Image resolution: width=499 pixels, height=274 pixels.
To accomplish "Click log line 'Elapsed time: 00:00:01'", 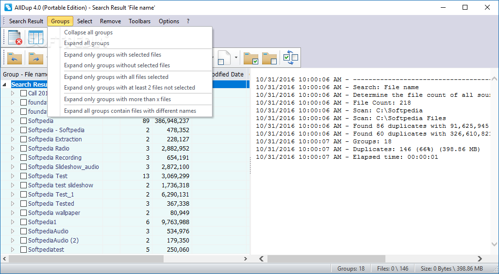I will tap(395, 157).
